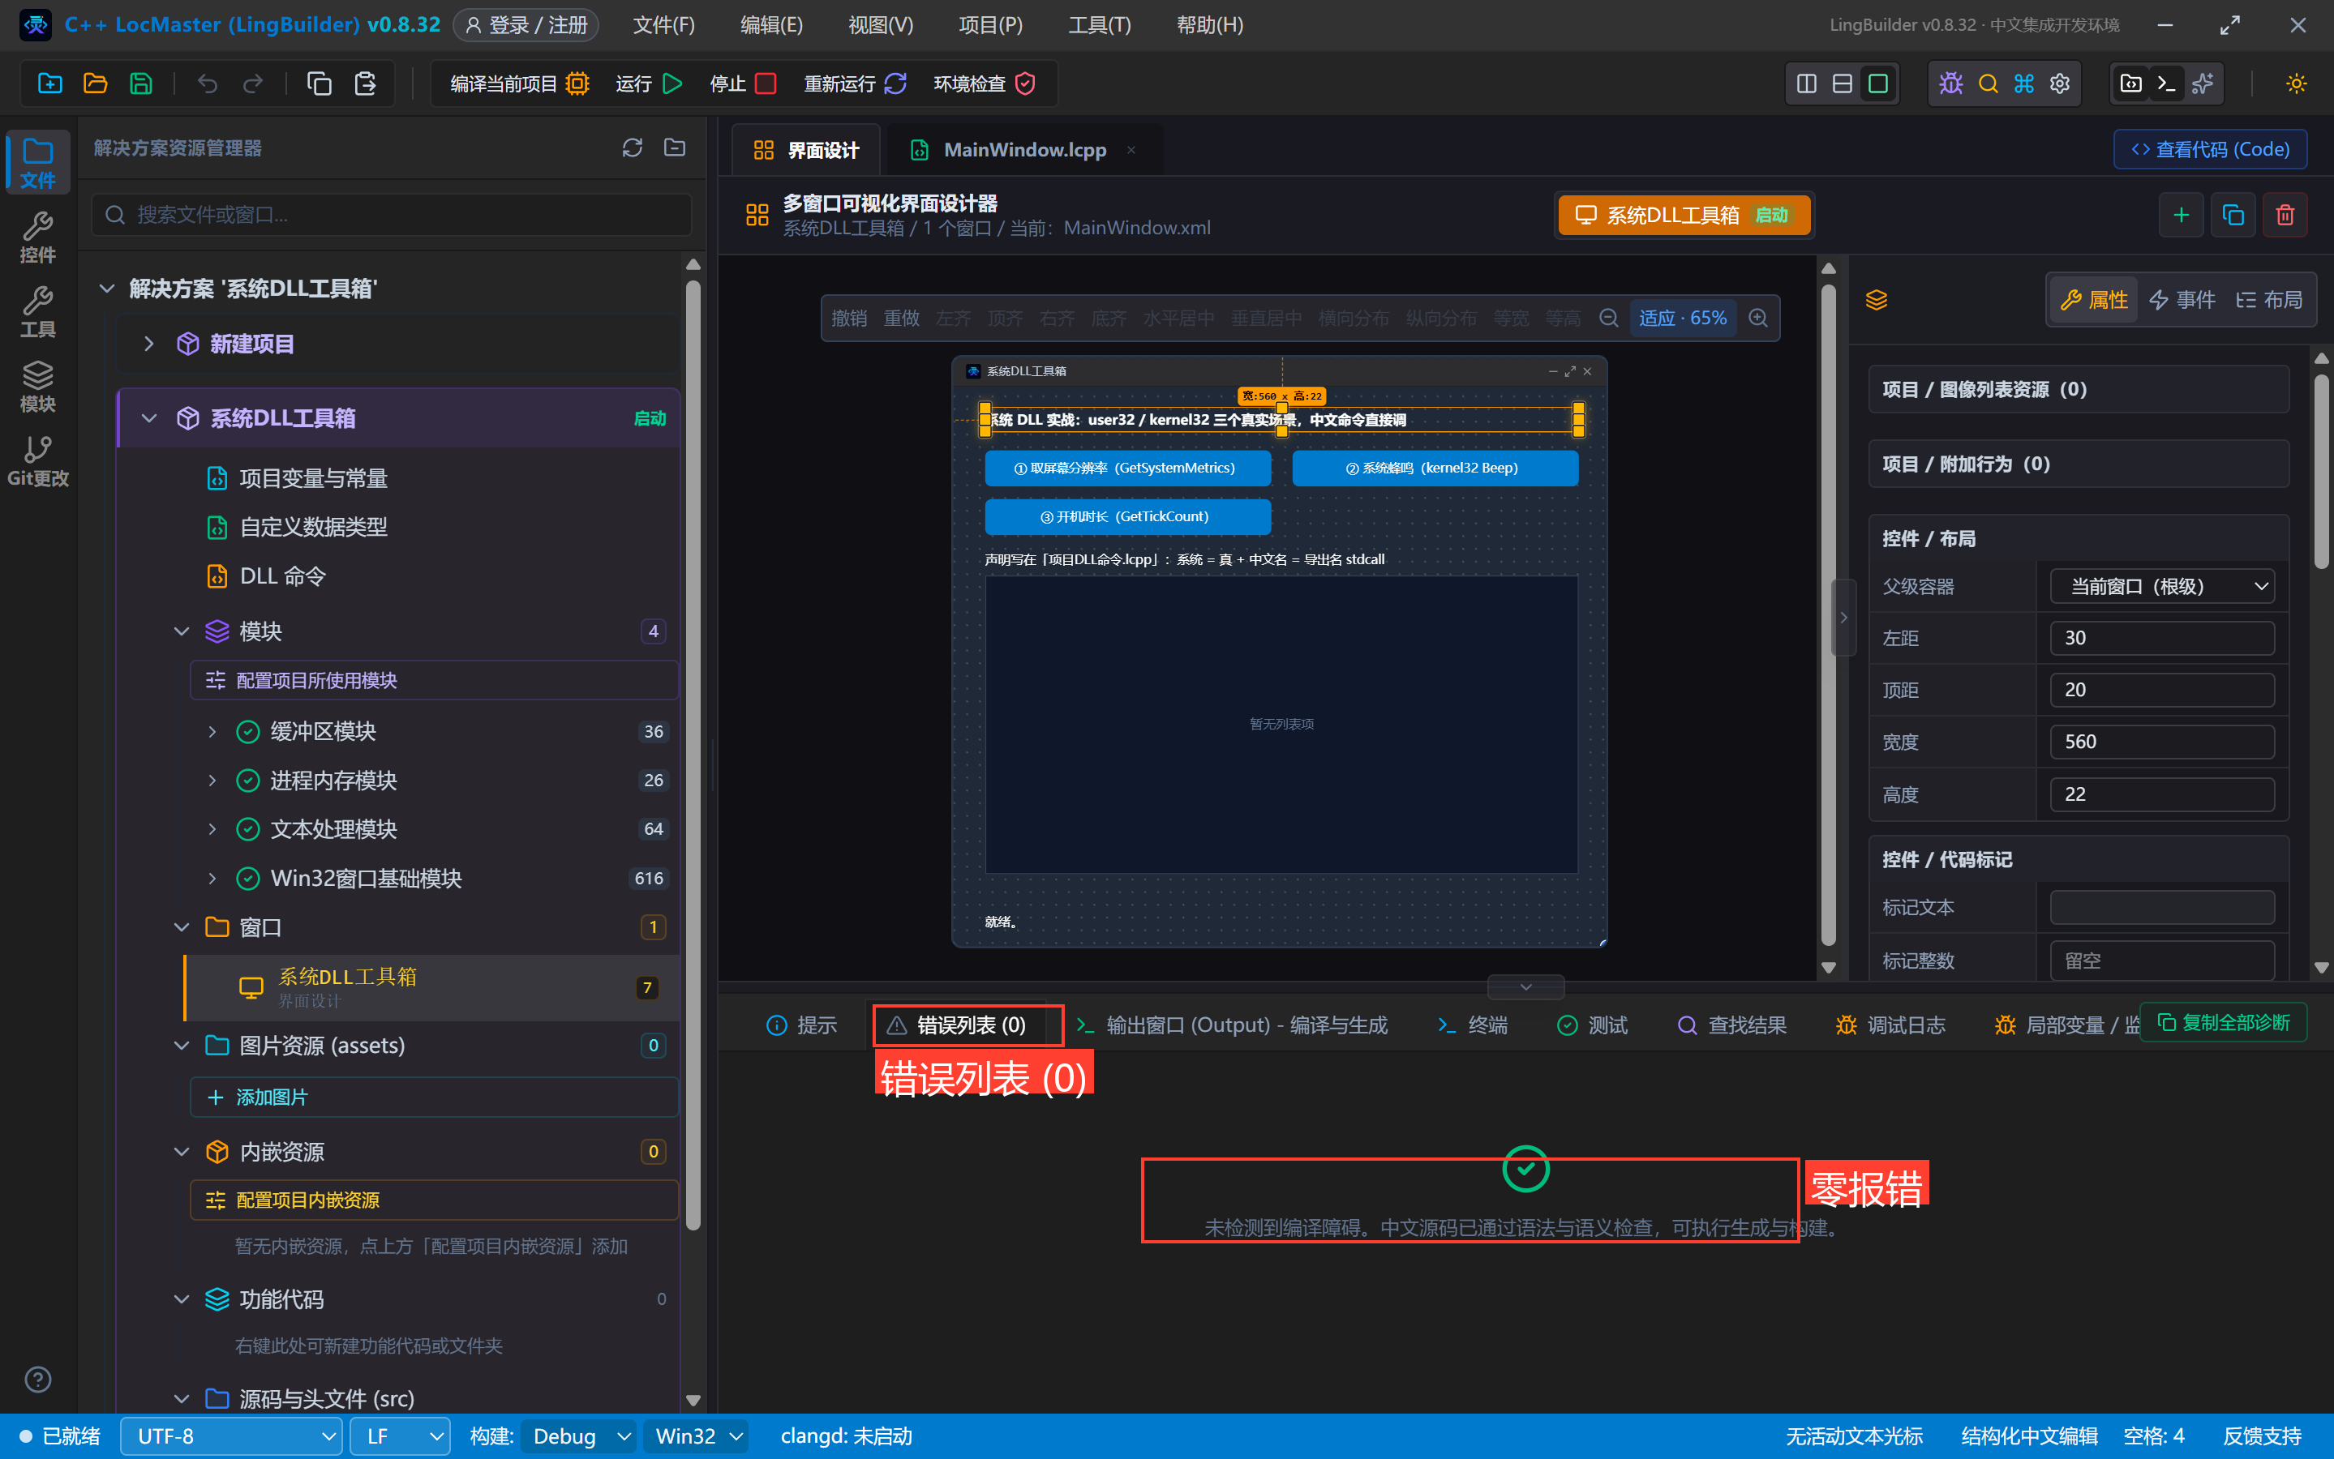Open the Debug build configuration dropdown

click(578, 1437)
